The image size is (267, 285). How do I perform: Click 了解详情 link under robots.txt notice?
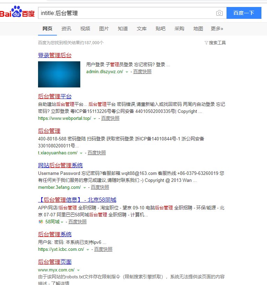60,283
